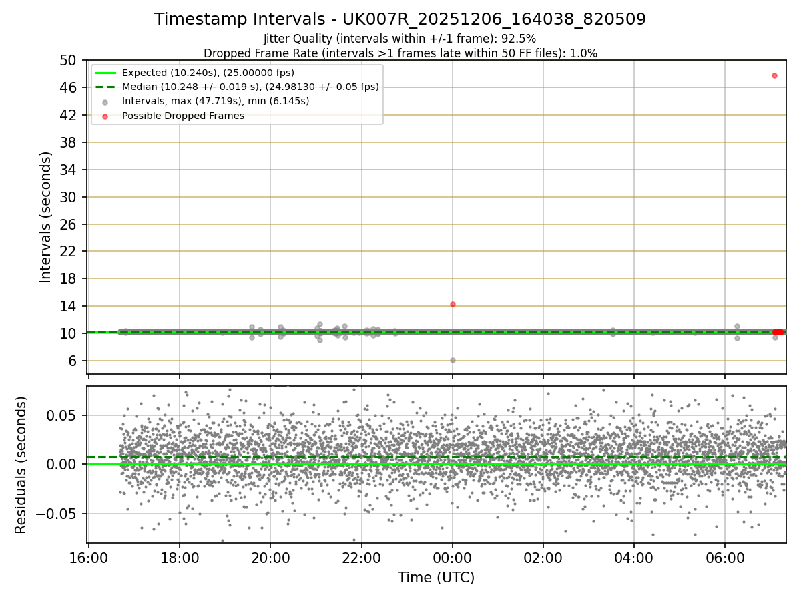The height and width of the screenshot is (601, 801).
Task: Click the '14' y-axis tick label
Action: point(69,307)
